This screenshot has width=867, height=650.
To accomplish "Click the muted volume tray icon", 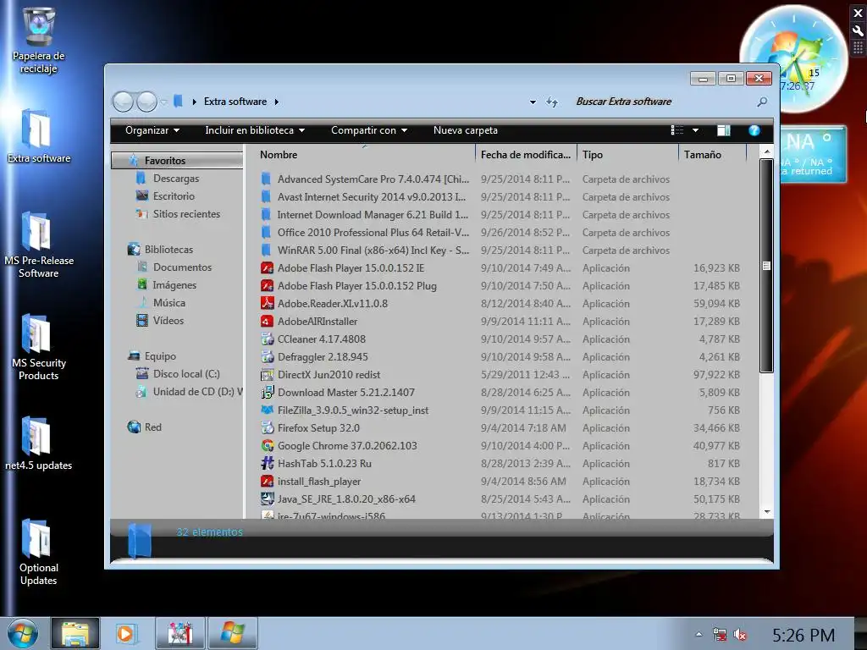I will click(740, 635).
